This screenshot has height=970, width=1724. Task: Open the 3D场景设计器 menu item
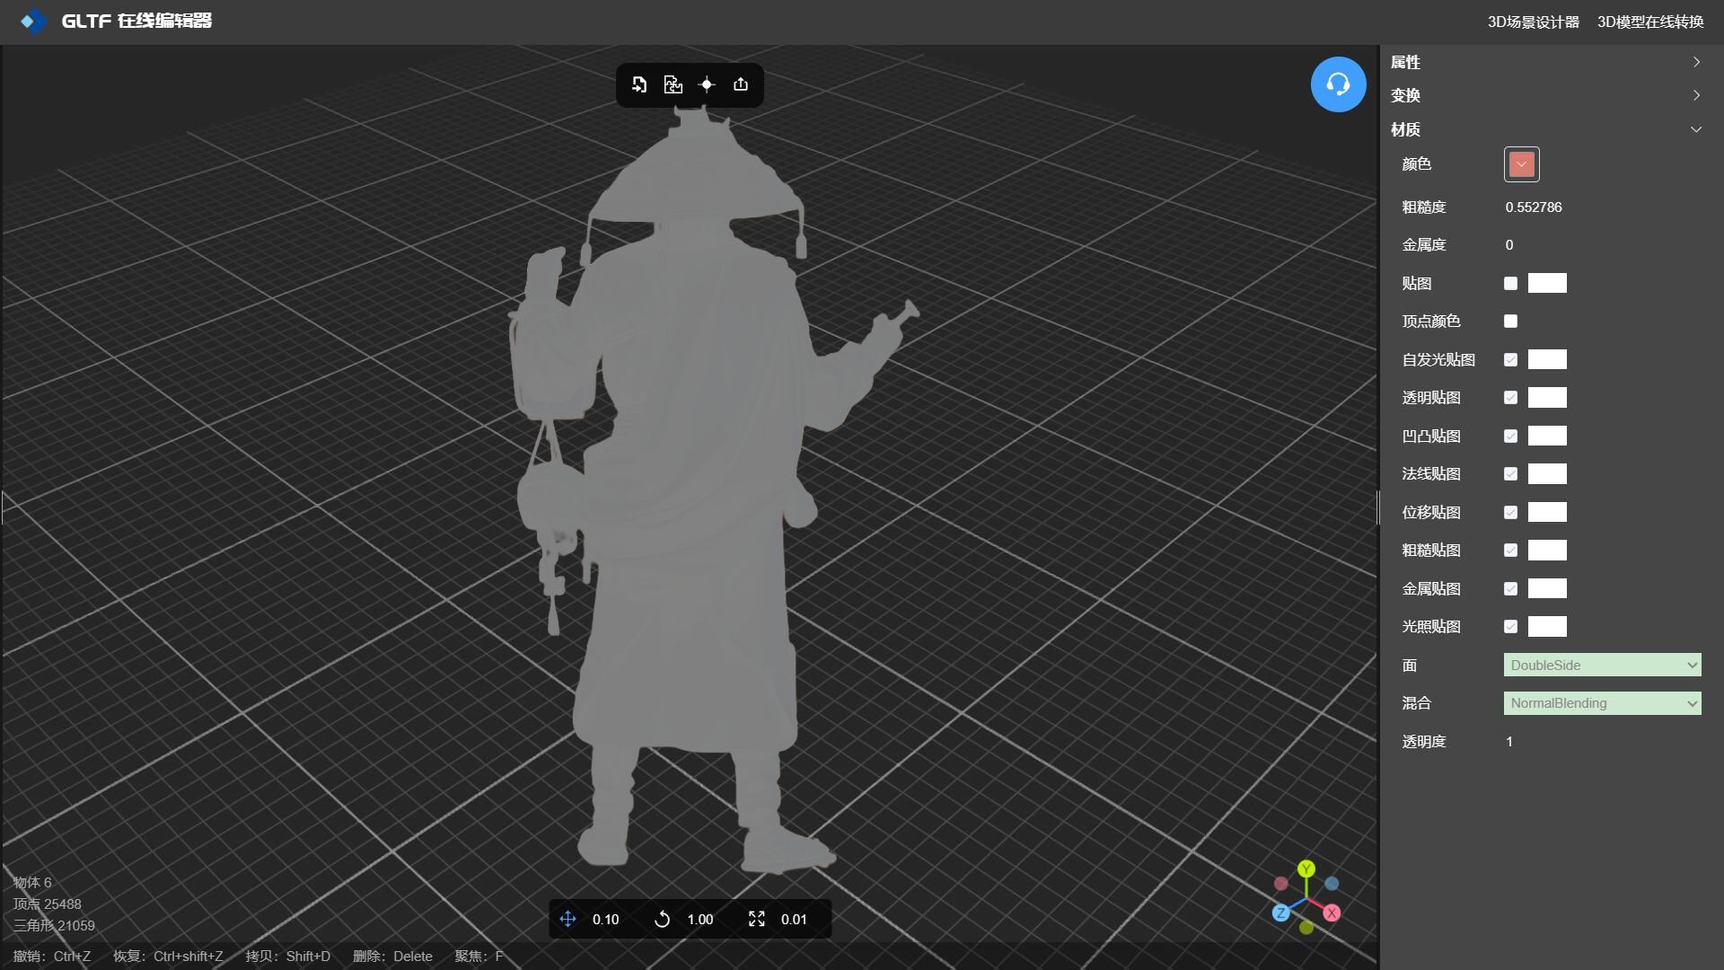pyautogui.click(x=1533, y=22)
